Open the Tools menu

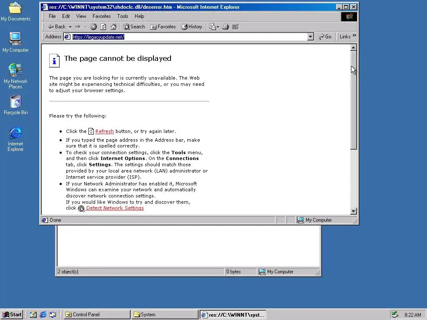pos(123,16)
